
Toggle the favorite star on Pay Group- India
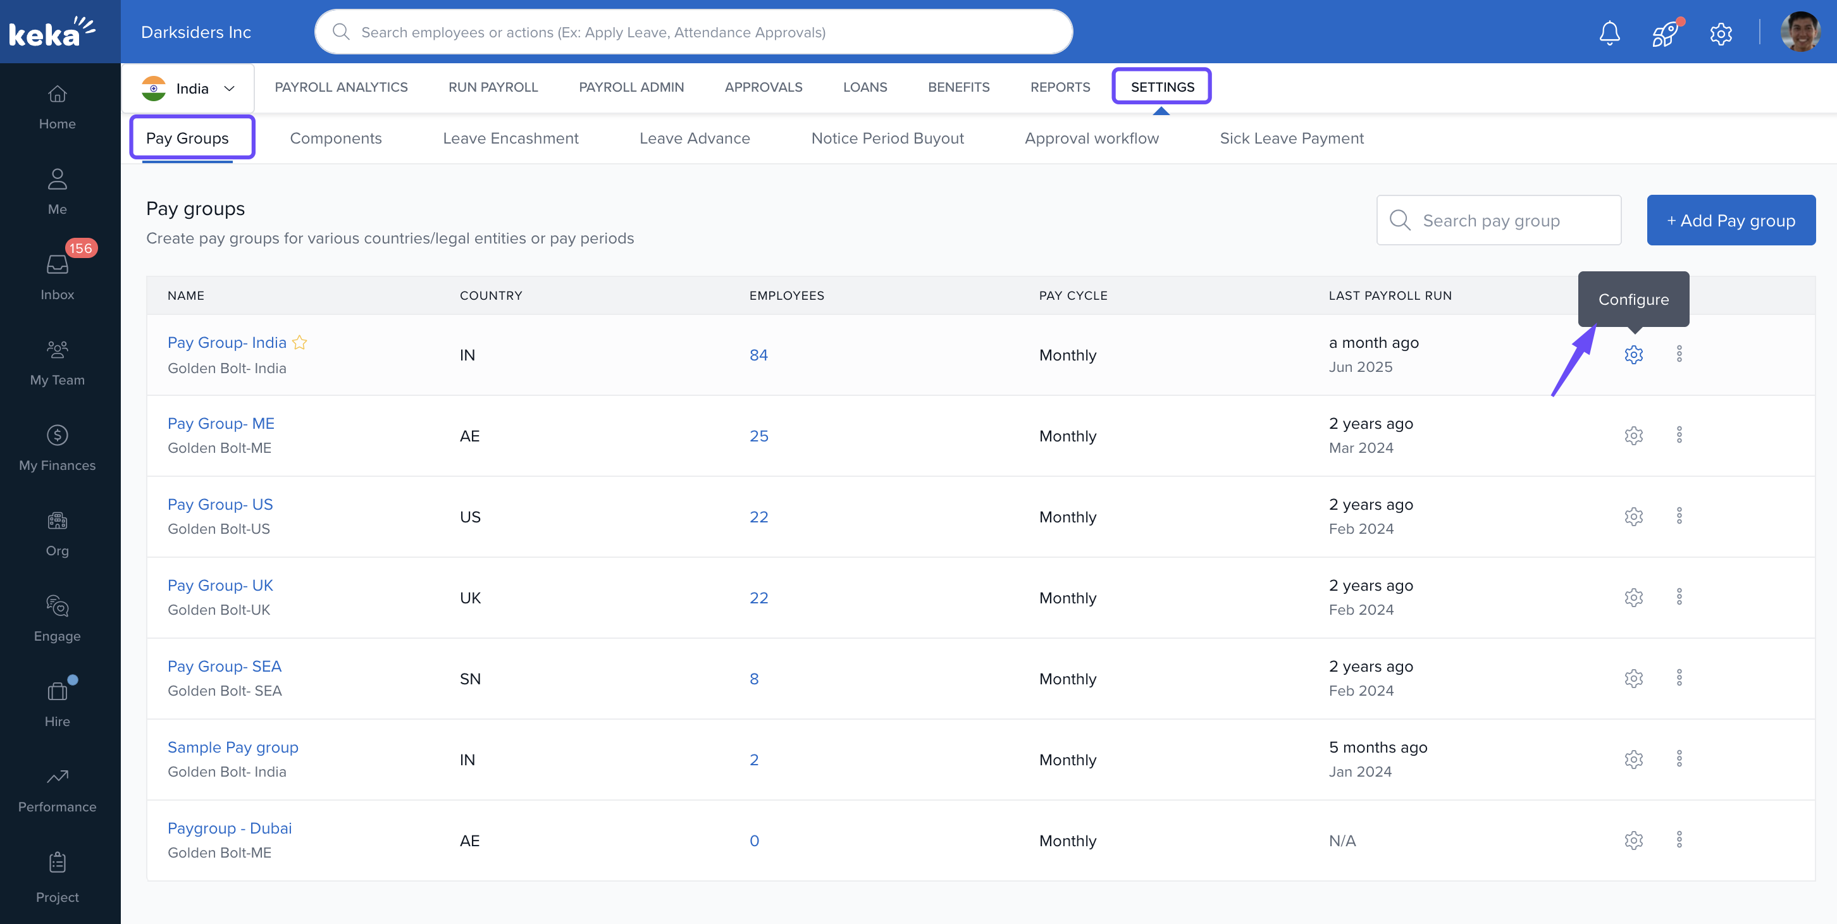click(x=299, y=342)
